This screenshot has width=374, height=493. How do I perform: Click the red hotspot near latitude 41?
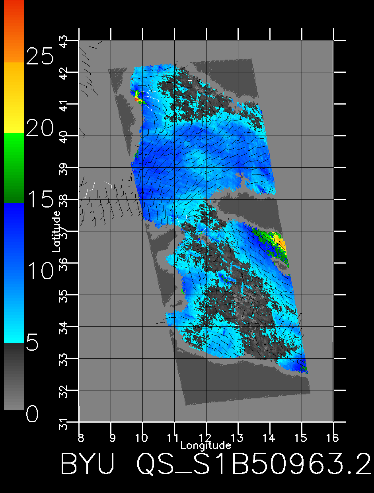click(x=138, y=100)
